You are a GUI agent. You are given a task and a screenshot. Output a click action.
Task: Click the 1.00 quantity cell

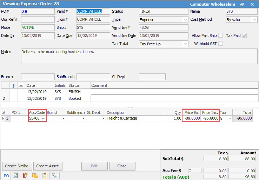(x=173, y=118)
